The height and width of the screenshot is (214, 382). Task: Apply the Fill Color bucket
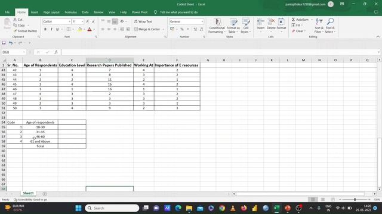pyautogui.click(x=79, y=29)
